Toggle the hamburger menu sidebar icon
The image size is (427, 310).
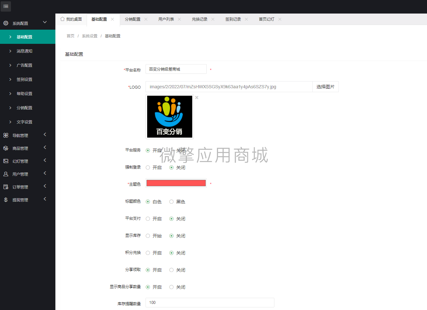[x=6, y=6]
